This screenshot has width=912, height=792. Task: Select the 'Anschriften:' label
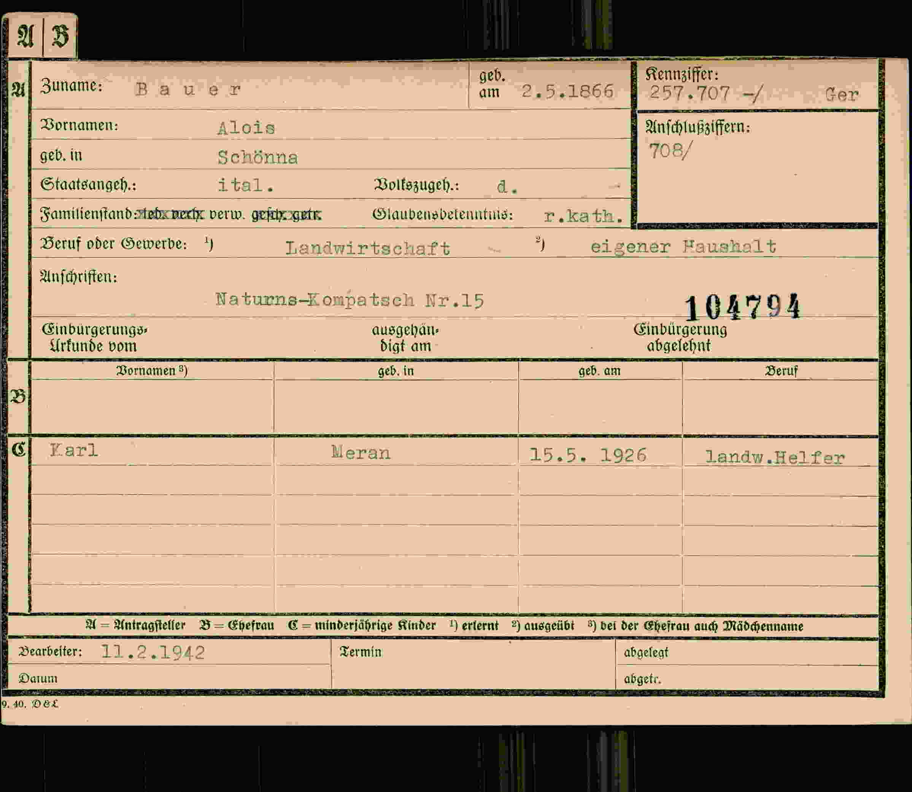[x=79, y=277]
